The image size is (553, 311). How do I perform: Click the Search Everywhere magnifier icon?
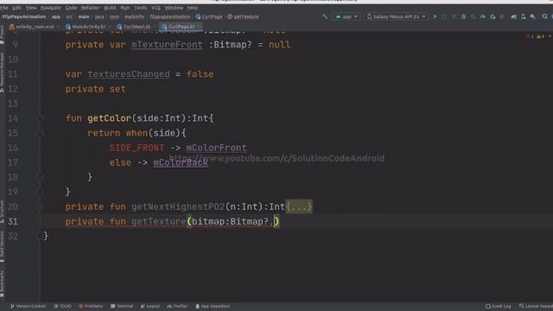coord(545,16)
